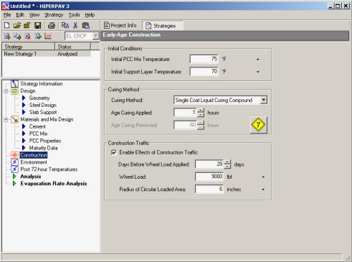Image resolution: width=352 pixels, height=262 pixels.
Task: Open the File menu
Action: [x=7, y=15]
